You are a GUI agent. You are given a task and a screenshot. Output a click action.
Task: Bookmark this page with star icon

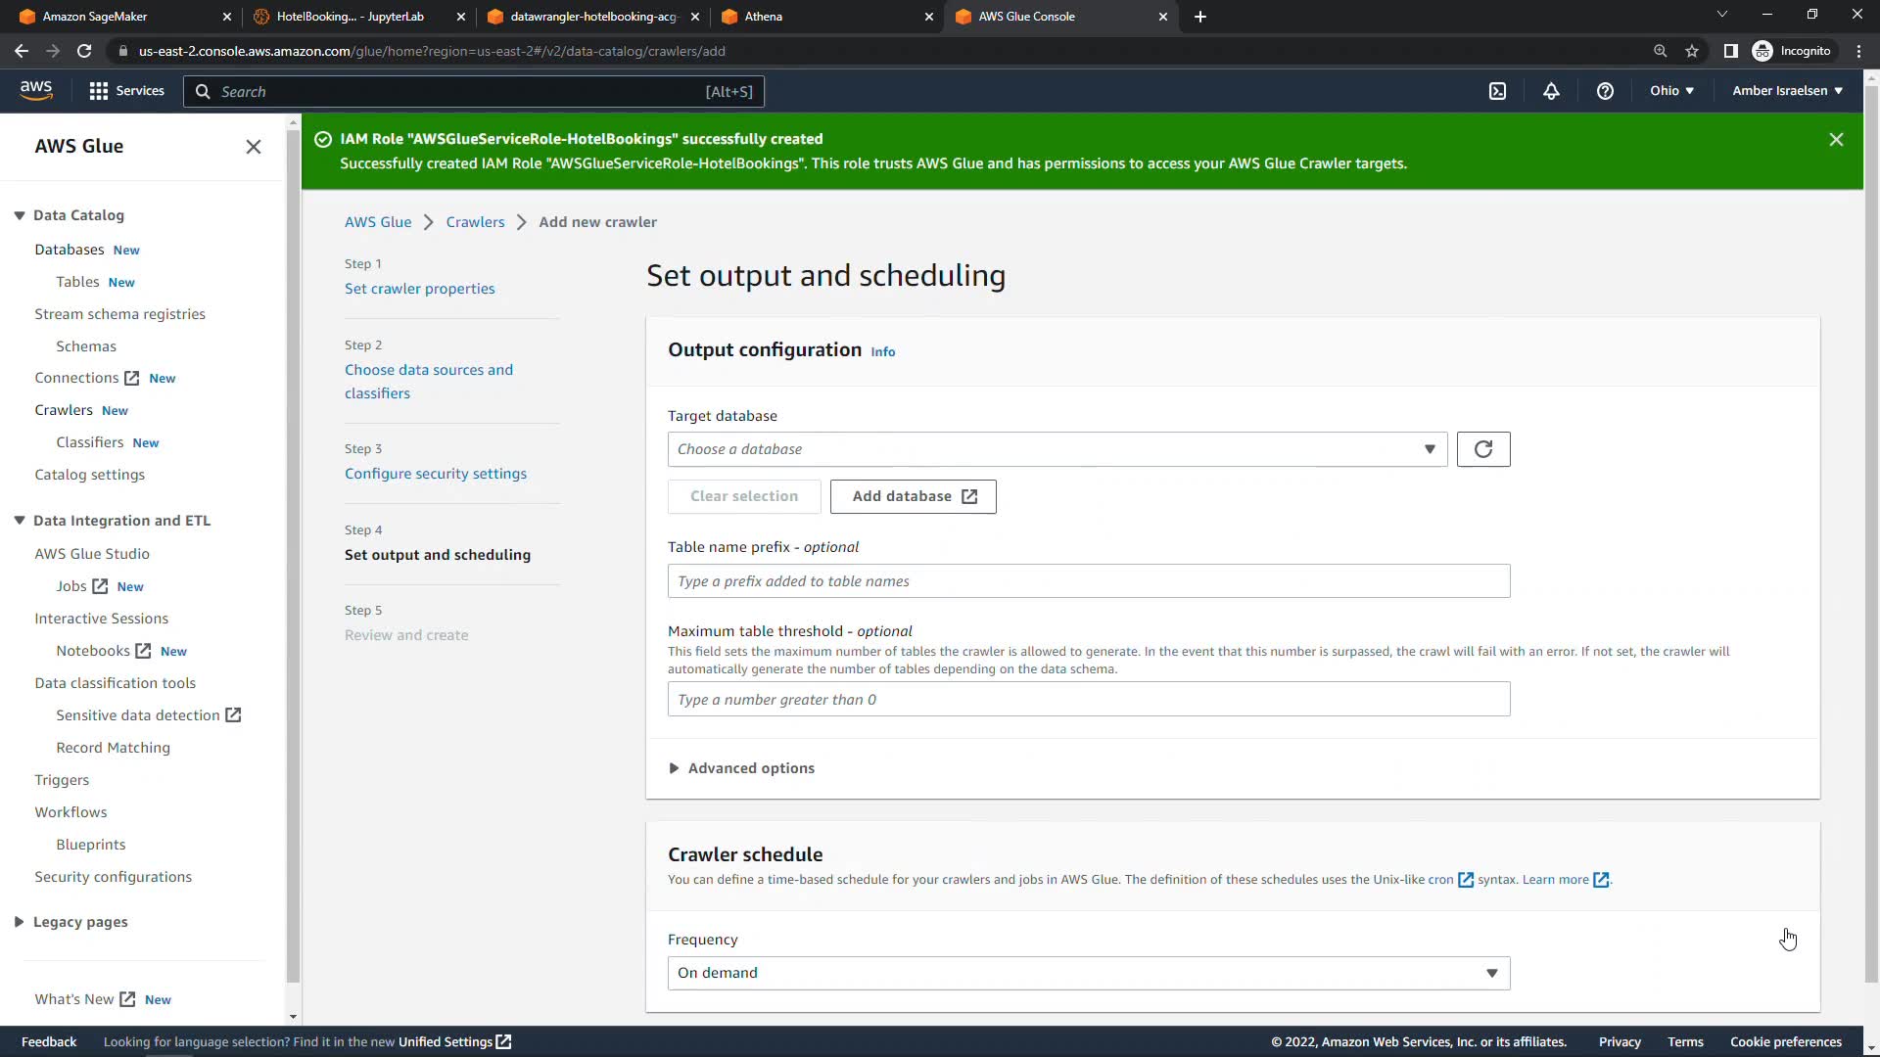tap(1692, 51)
